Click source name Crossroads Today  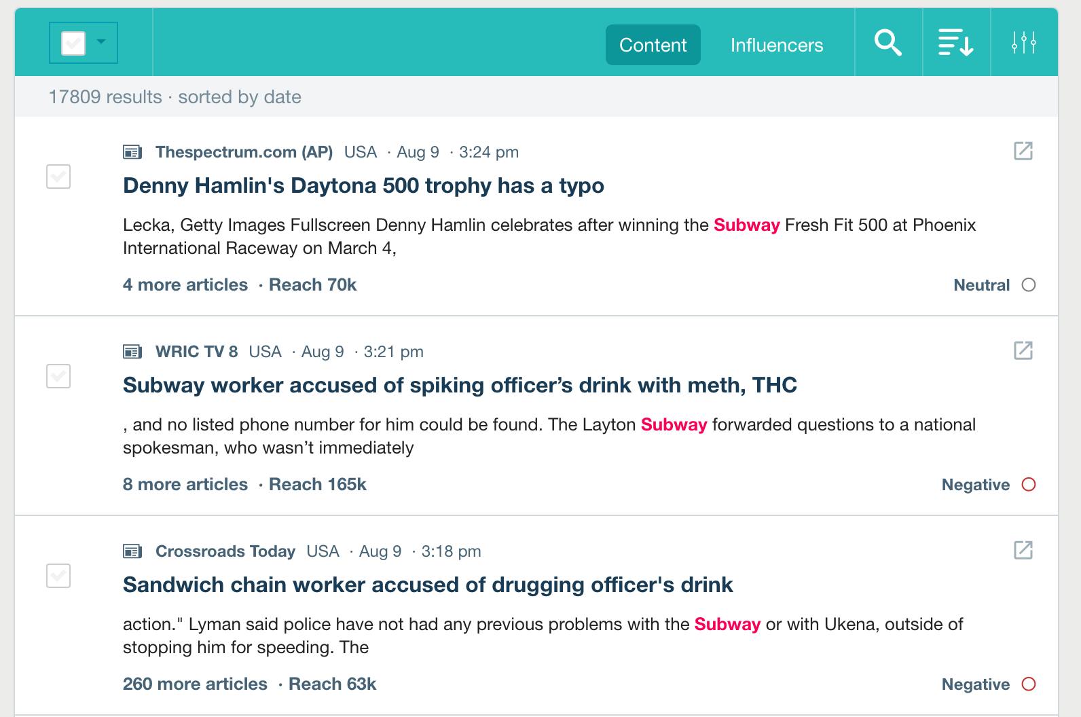pos(225,551)
